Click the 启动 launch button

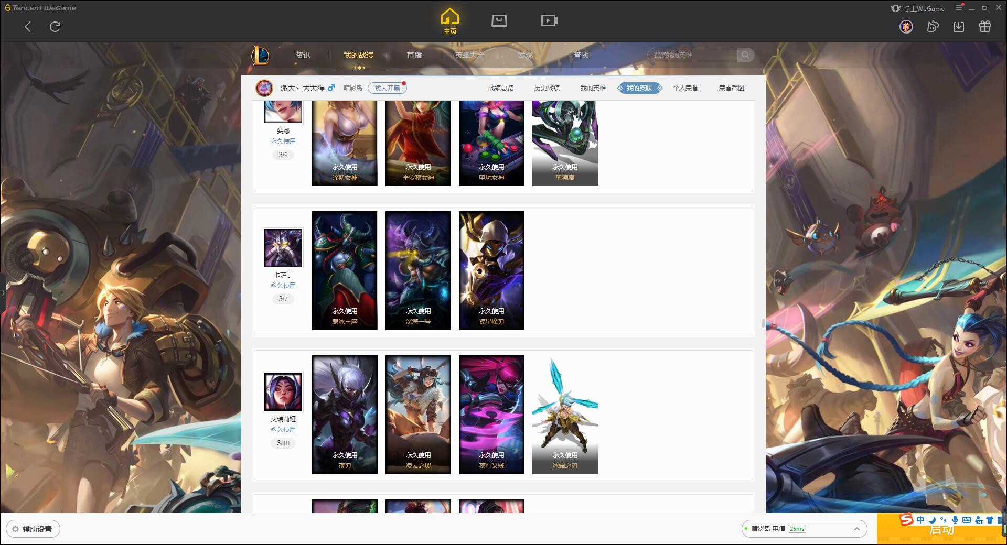942,529
